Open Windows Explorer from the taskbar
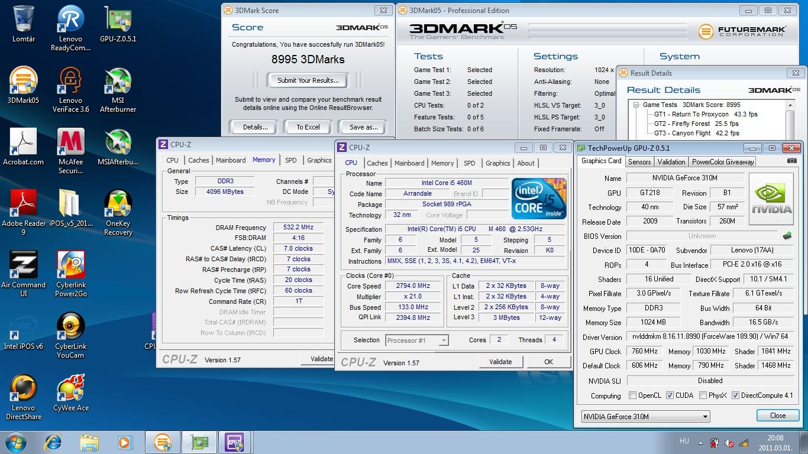The image size is (808, 454). coord(89,442)
